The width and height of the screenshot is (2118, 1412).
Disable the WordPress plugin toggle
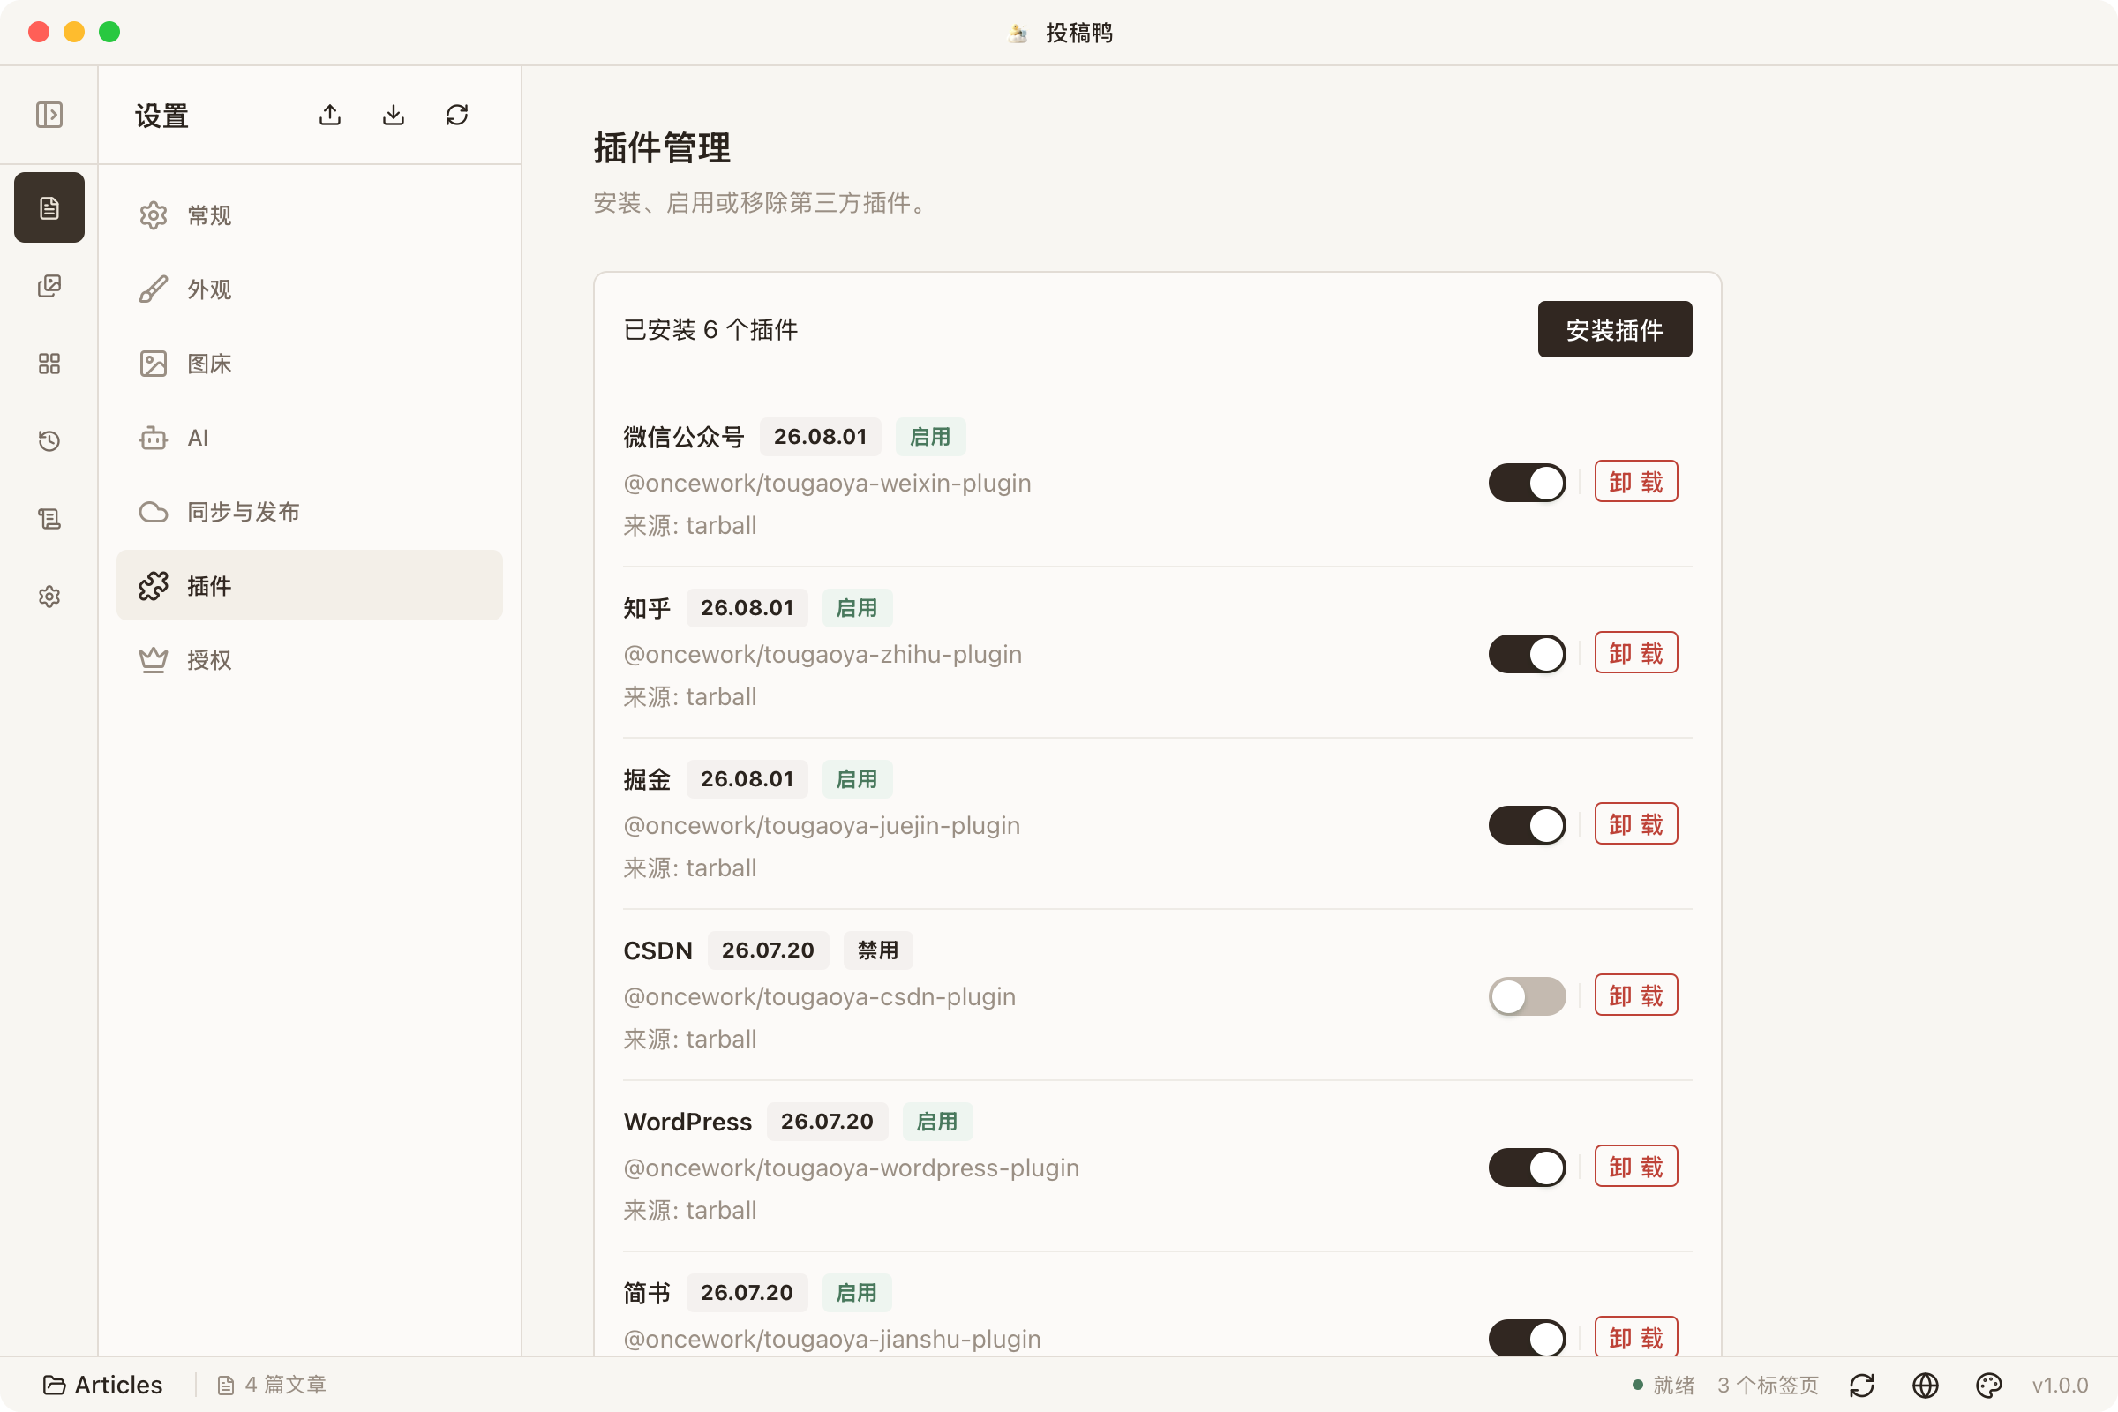(1528, 1167)
